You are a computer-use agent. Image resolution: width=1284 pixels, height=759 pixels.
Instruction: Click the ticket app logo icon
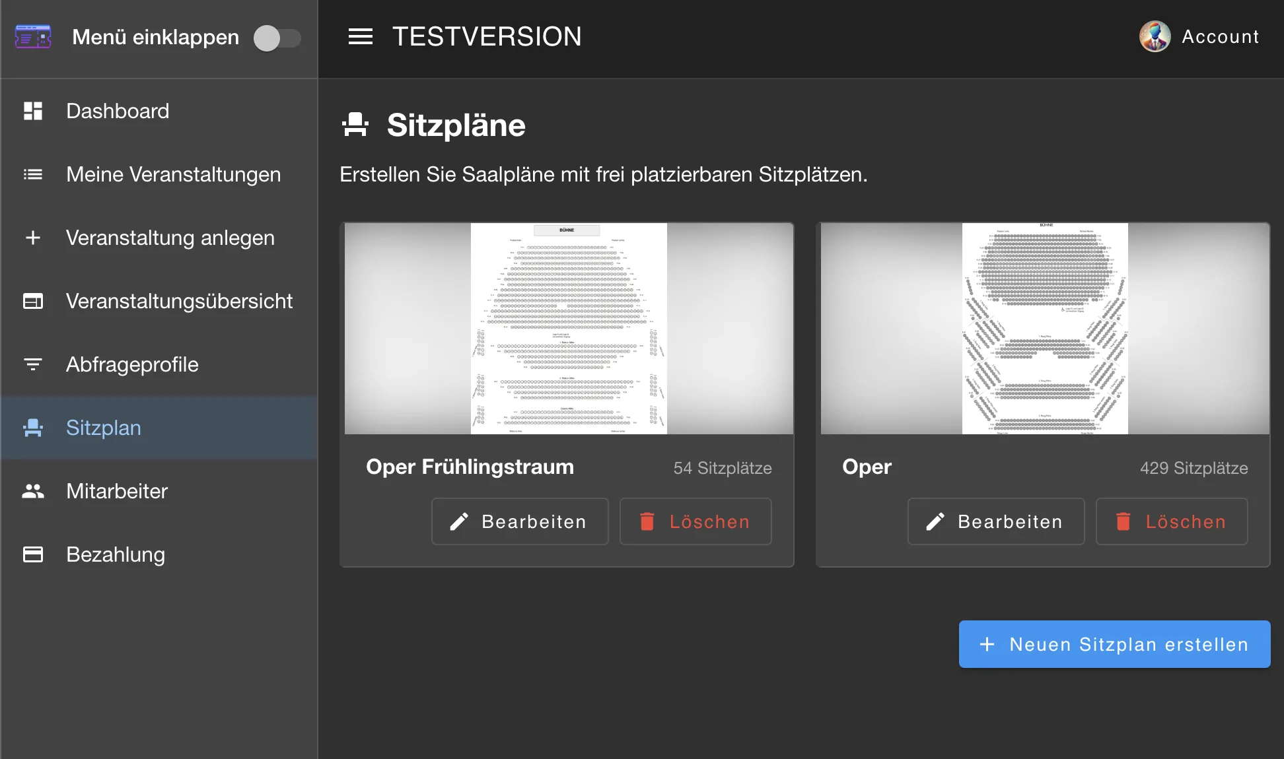tap(33, 37)
